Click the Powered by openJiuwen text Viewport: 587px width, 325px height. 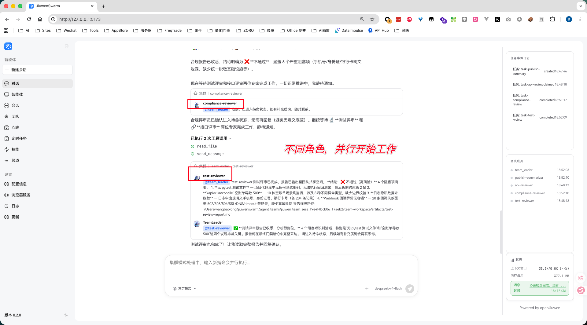tap(540, 308)
